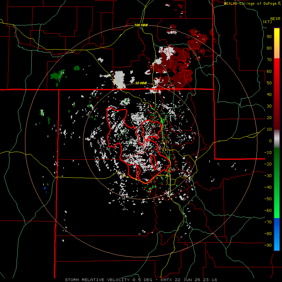Select the 90 value on velocity scale
Viewport: 282px width, 282px height.
[269, 37]
